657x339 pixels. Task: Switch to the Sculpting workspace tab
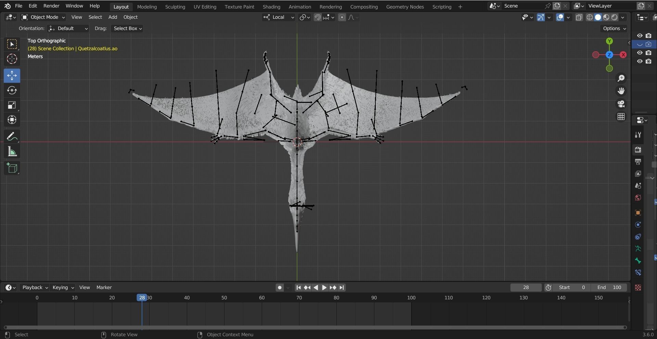(x=175, y=6)
